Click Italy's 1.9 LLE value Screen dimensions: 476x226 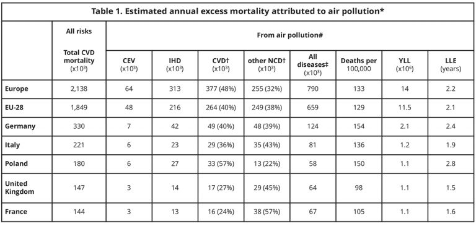coord(451,145)
